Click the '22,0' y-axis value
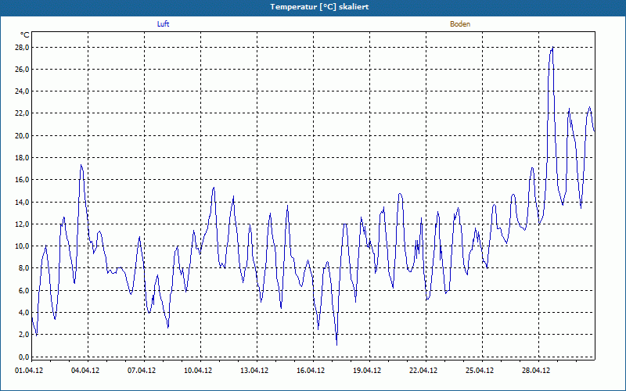 [x=22, y=113]
